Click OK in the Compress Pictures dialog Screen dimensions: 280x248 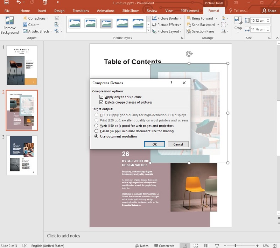tap(154, 144)
